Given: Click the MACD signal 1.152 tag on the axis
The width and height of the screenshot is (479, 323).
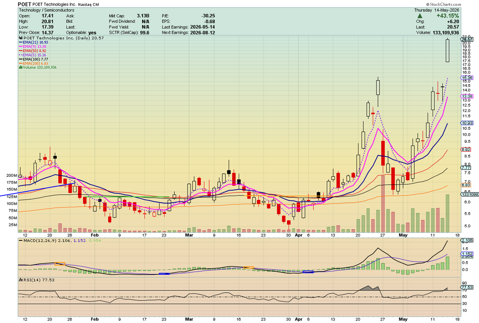Looking at the screenshot, I should point(467,254).
